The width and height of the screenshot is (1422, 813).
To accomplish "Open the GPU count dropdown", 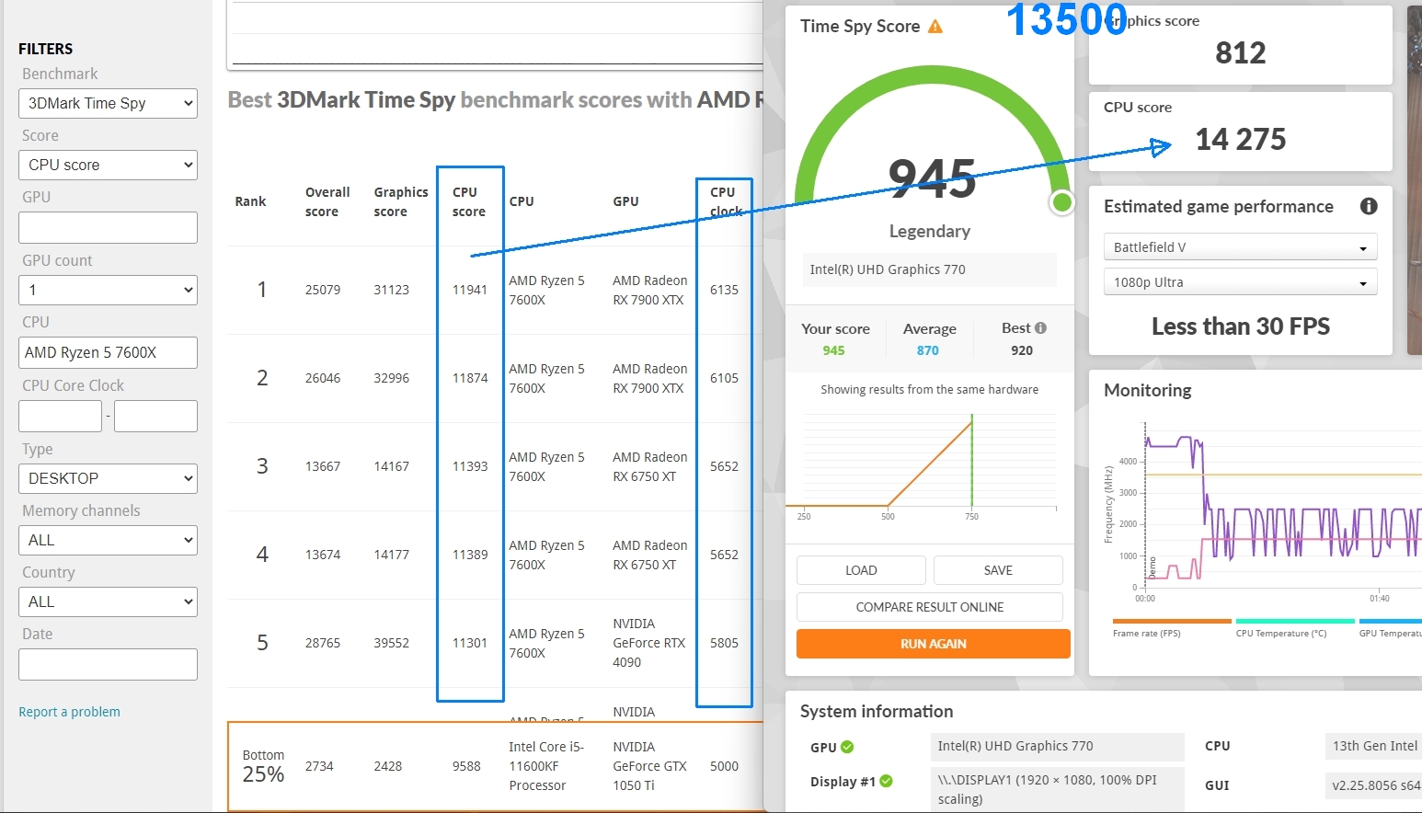I will (108, 290).
